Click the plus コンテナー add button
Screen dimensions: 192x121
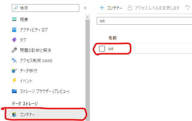coord(111,8)
